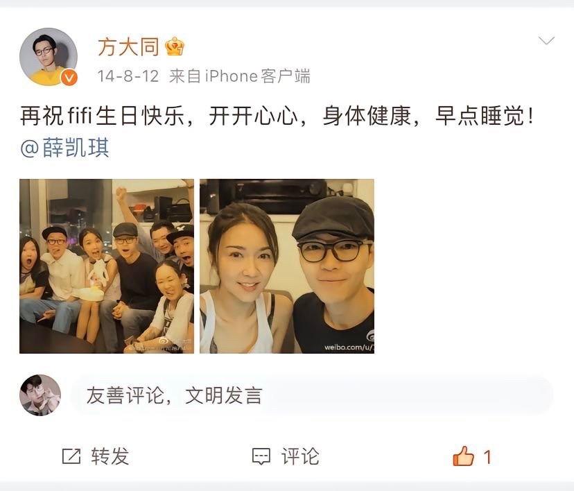Click the gold crown membership icon

[x=175, y=46]
